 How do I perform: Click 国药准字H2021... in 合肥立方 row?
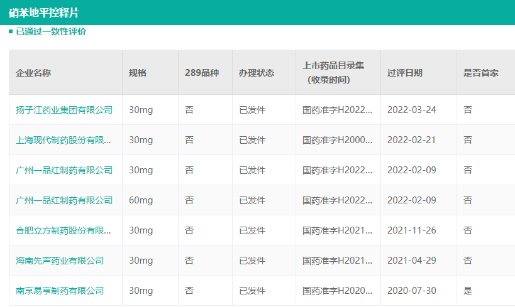pos(337,230)
